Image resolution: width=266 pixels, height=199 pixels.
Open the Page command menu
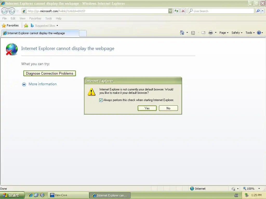click(x=224, y=33)
